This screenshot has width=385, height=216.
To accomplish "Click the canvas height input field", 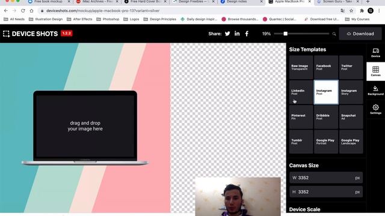I will (x=326, y=192).
